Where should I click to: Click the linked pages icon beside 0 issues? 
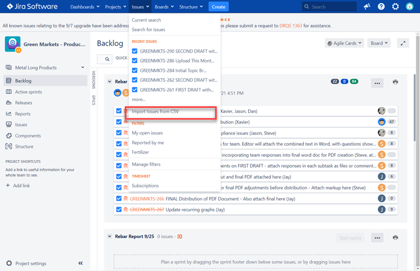[180, 237]
